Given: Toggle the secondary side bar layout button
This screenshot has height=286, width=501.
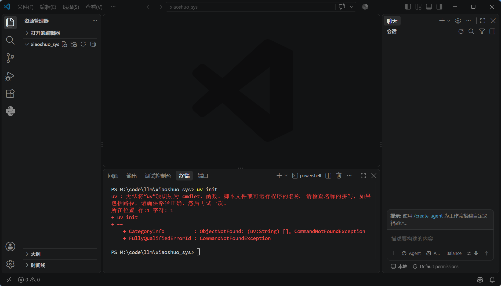Looking at the screenshot, I should [x=439, y=7].
